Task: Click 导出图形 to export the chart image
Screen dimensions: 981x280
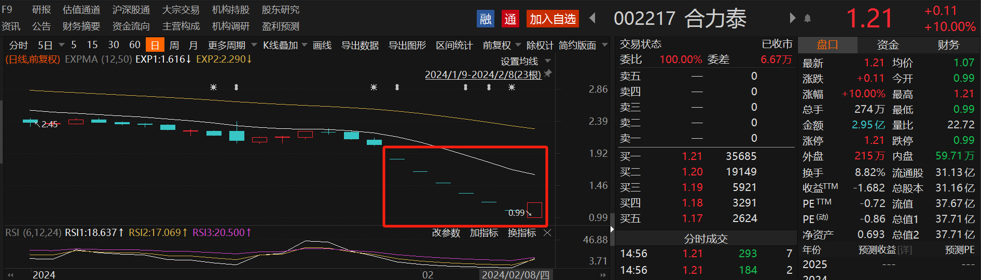Action: tap(407, 45)
